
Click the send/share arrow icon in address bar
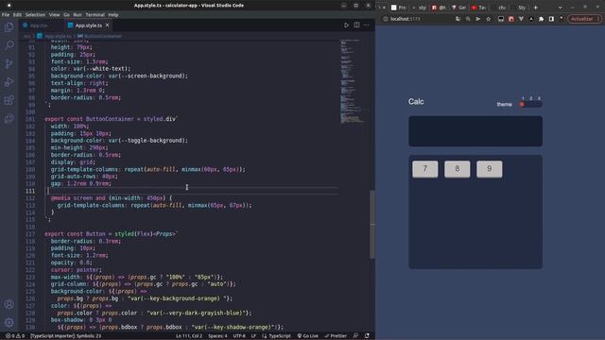tap(478, 19)
